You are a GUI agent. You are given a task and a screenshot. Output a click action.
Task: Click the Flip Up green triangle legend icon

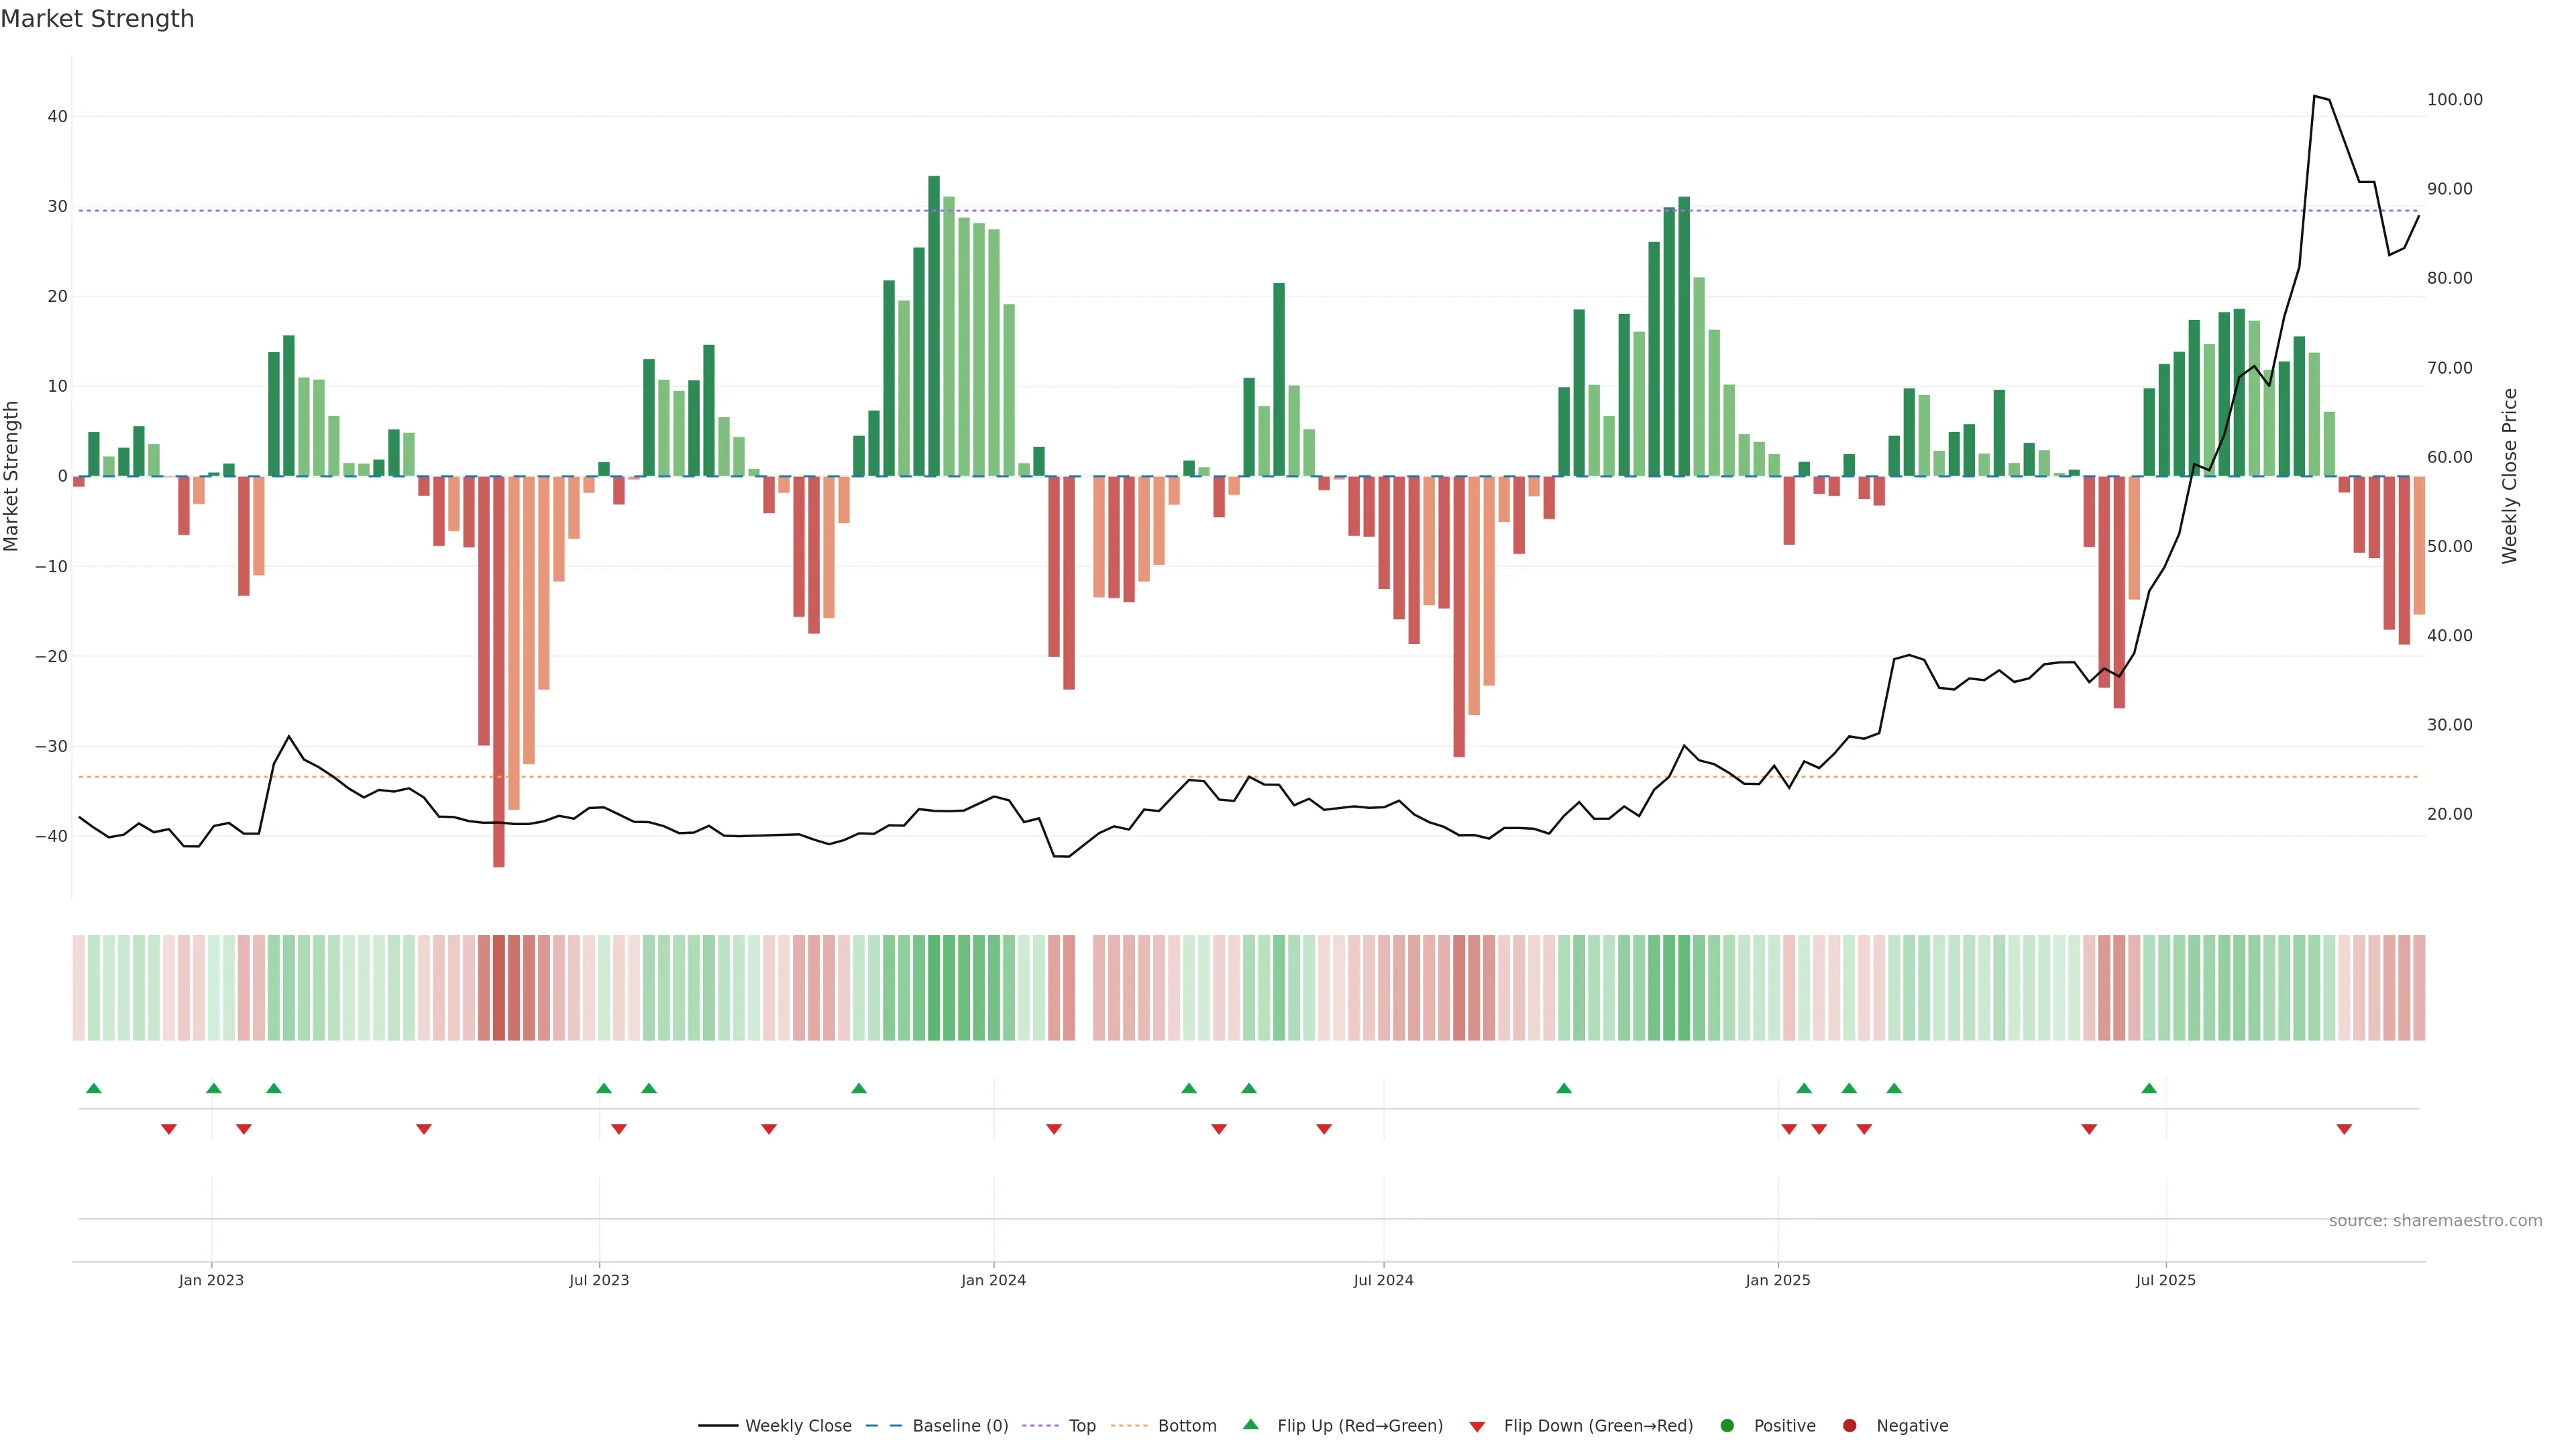tap(1250, 1425)
